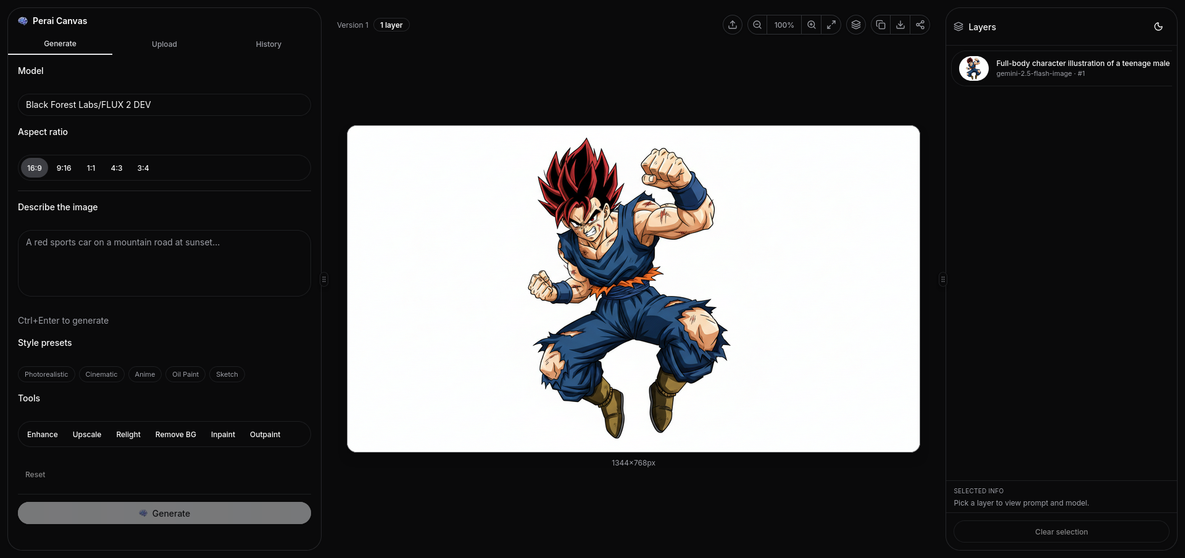Click the Perai Canvas logo icon

tap(23, 21)
